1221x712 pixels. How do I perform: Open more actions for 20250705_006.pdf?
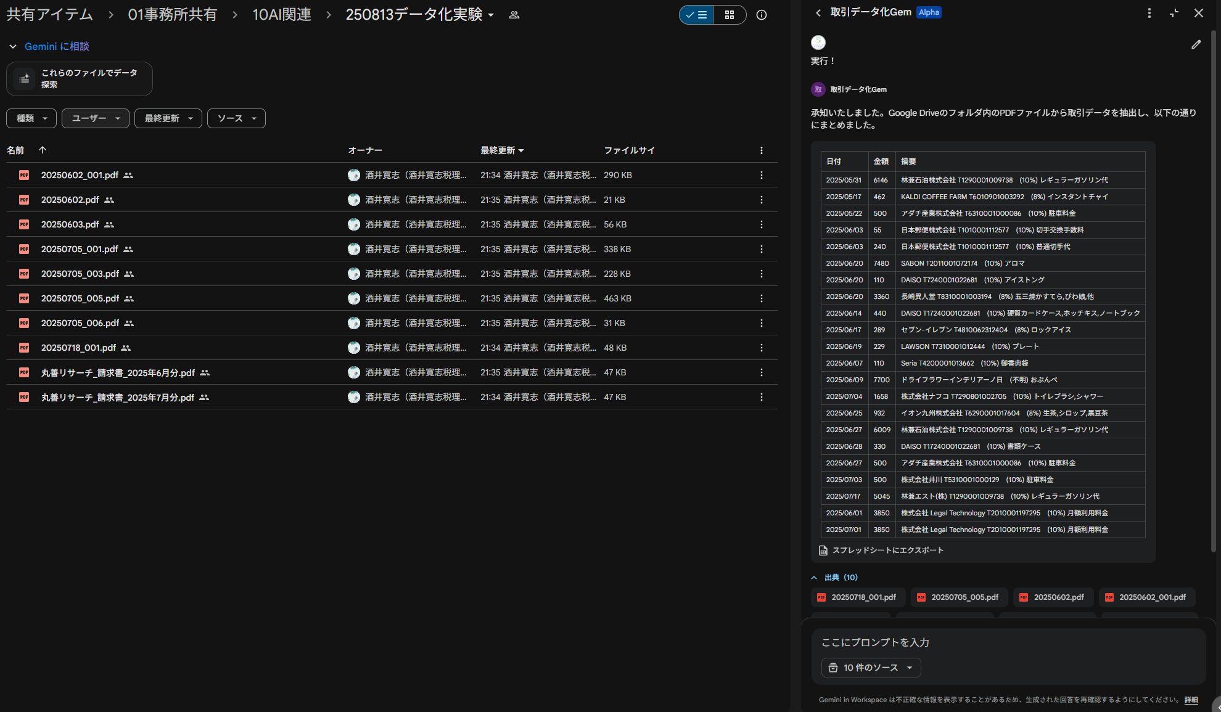(762, 323)
